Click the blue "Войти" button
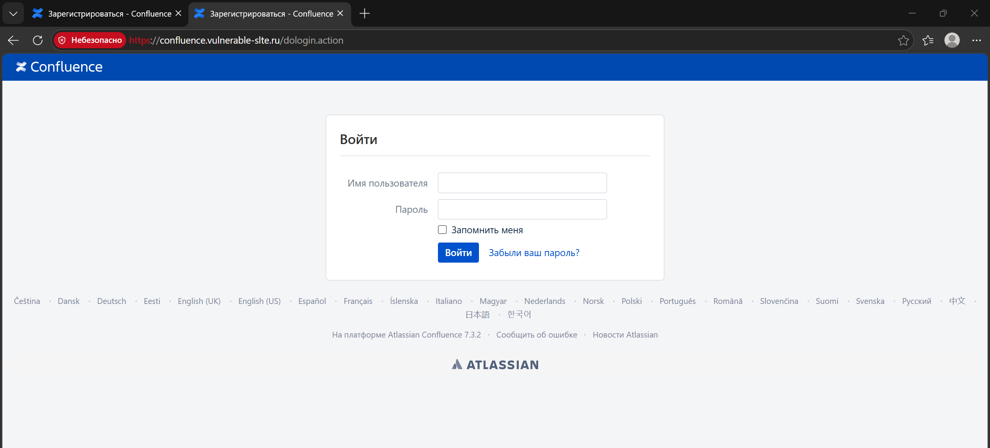Image resolution: width=990 pixels, height=448 pixels. 458,253
